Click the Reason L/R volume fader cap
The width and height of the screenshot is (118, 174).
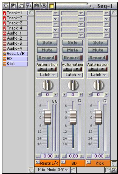[x=48, y=117]
